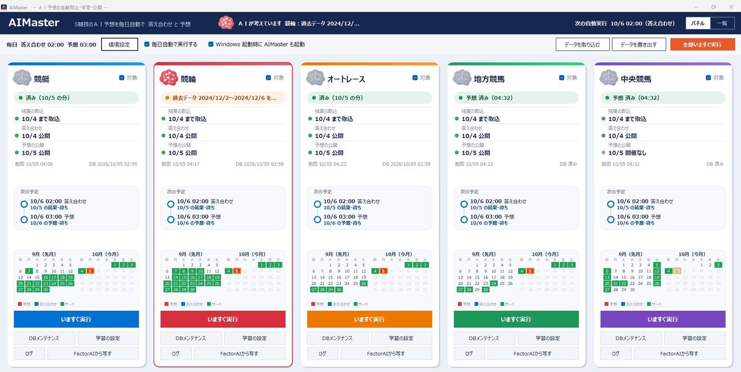Select September 26 in オートレース calendar

pyautogui.click(x=364, y=283)
